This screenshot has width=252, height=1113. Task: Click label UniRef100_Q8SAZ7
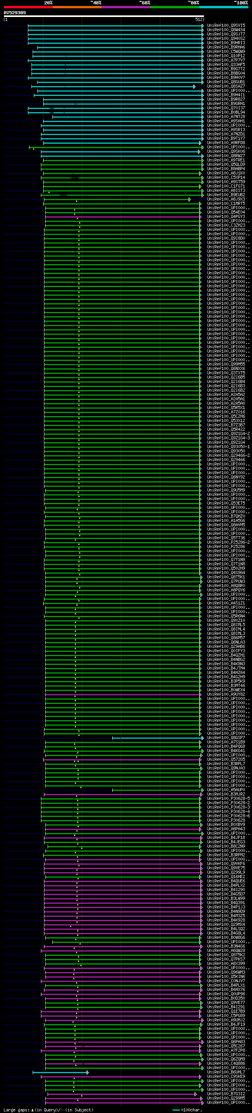(x=226, y=86)
